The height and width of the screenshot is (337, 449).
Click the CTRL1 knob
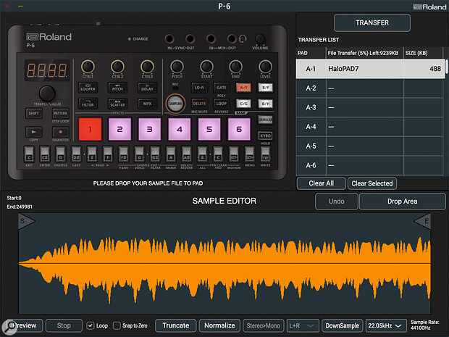[88, 67]
